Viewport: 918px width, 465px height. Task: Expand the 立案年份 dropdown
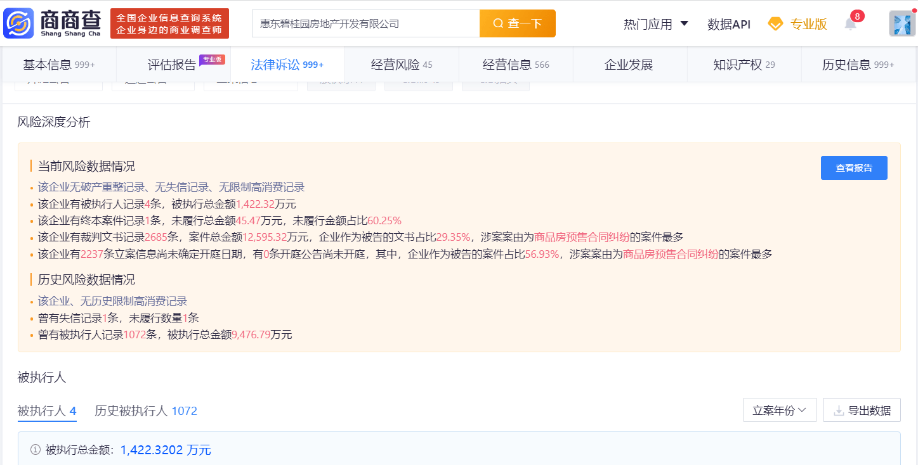[780, 410]
